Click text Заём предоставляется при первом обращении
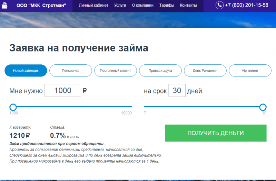The image size is (276, 181). [57, 144]
